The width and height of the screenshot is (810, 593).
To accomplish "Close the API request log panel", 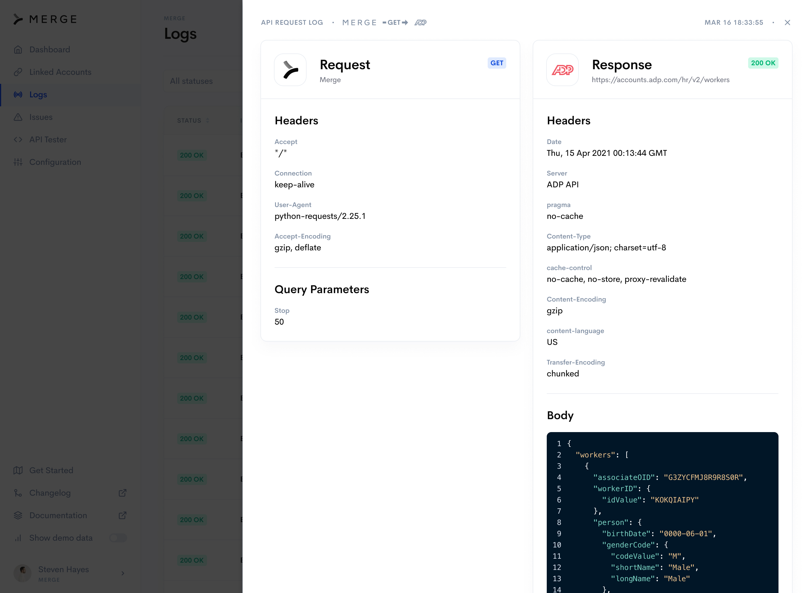I will (787, 23).
